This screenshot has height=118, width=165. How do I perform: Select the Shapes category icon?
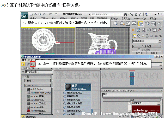pos(139,36)
